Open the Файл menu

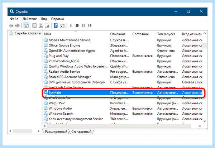tap(14, 19)
